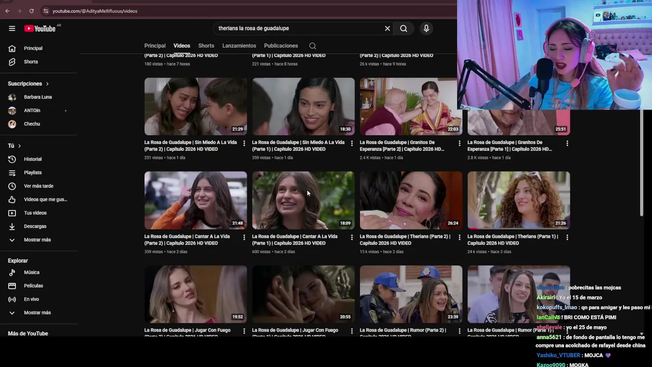This screenshot has height=367, width=652.
Task: View site information icon in address bar
Action: 46,11
